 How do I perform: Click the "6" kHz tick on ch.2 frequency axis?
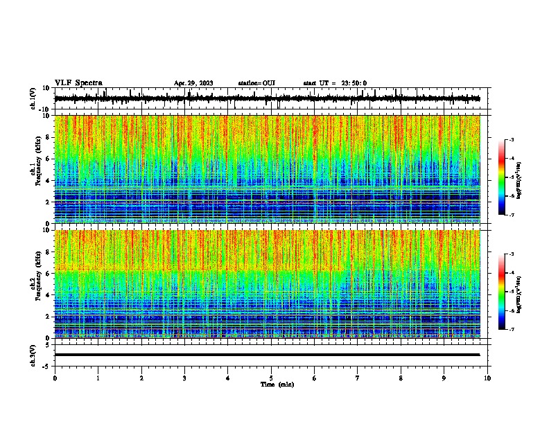coord(48,274)
